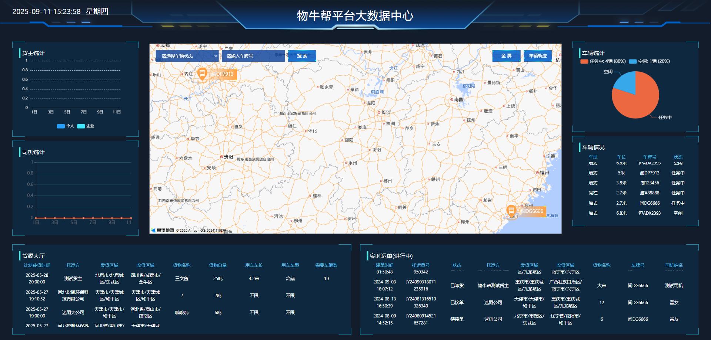Toggle 企业 legend in 货主统计 chart
711x340 pixels.
[86, 126]
